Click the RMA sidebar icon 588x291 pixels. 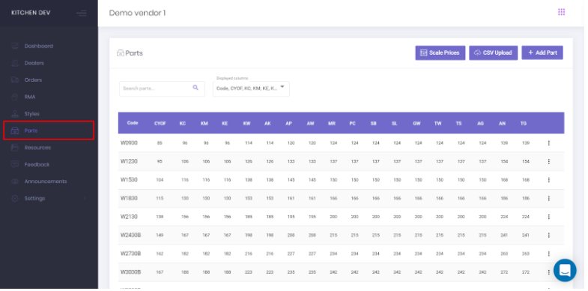click(x=15, y=97)
